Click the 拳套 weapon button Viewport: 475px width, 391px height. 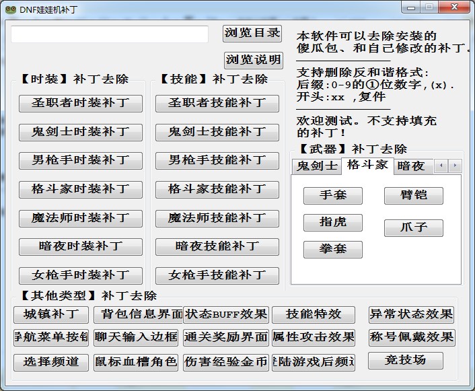click(x=333, y=250)
